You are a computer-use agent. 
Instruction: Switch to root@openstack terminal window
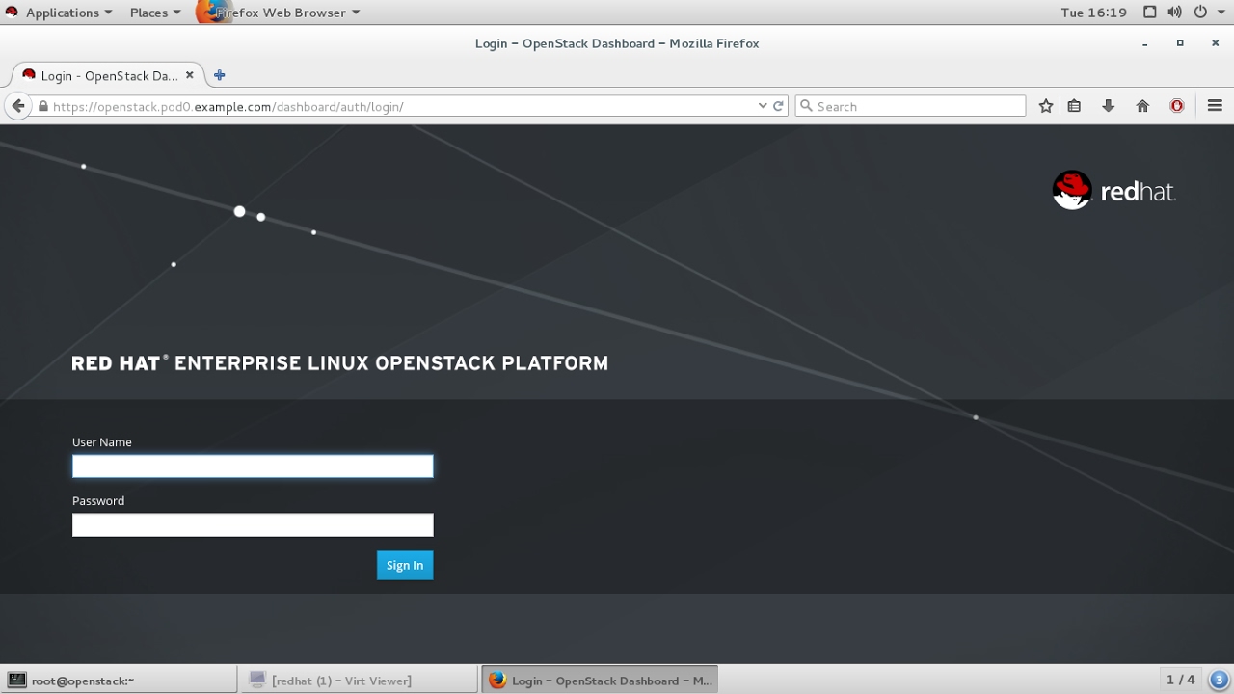pos(119,681)
